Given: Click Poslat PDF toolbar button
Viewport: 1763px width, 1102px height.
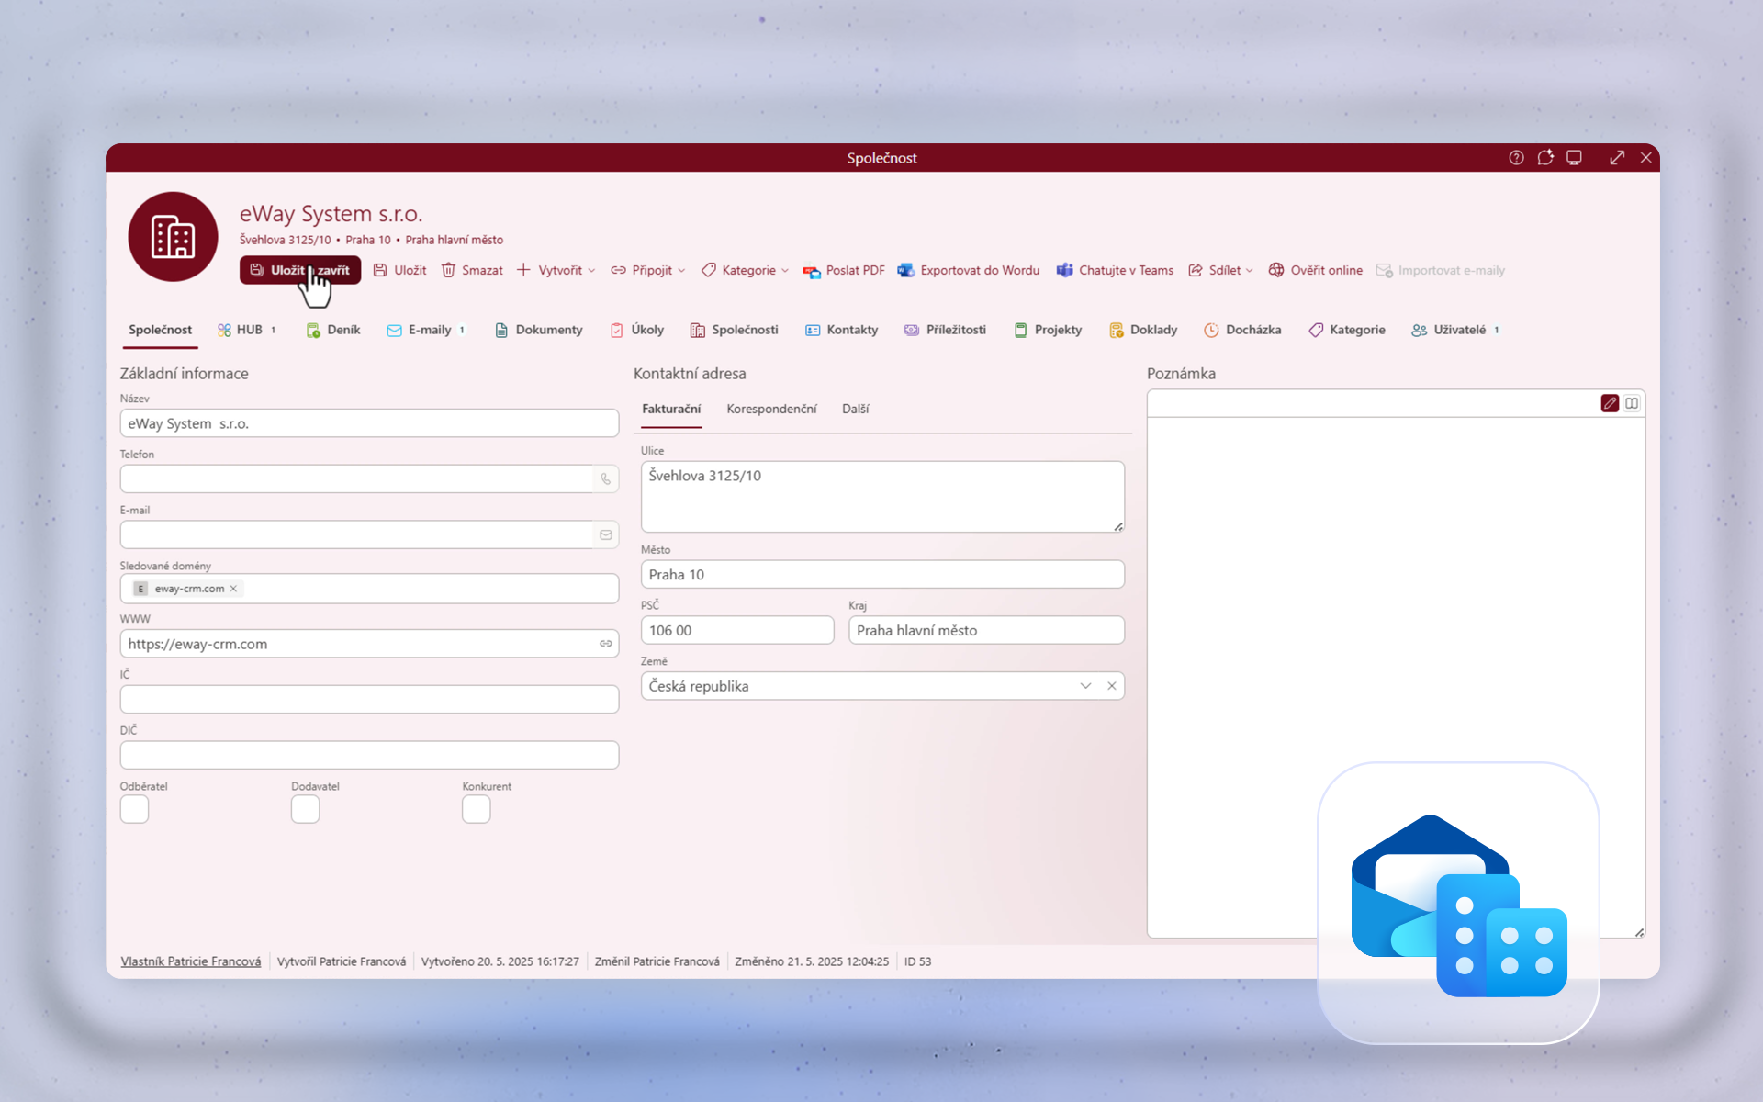Looking at the screenshot, I should [844, 270].
